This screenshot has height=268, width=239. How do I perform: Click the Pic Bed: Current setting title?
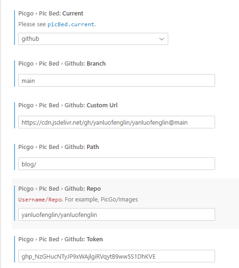point(51,14)
